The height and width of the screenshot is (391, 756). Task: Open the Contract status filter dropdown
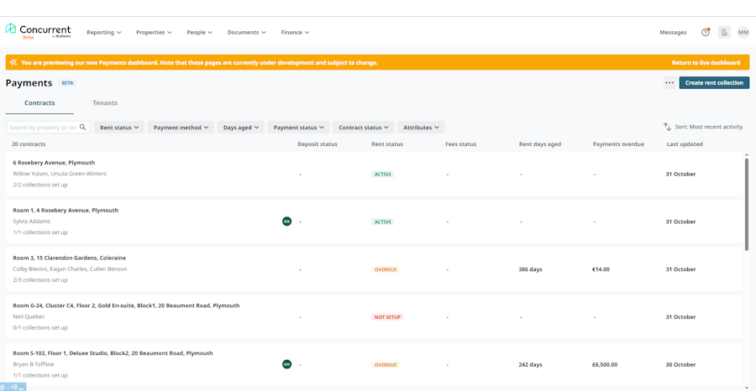(x=364, y=128)
